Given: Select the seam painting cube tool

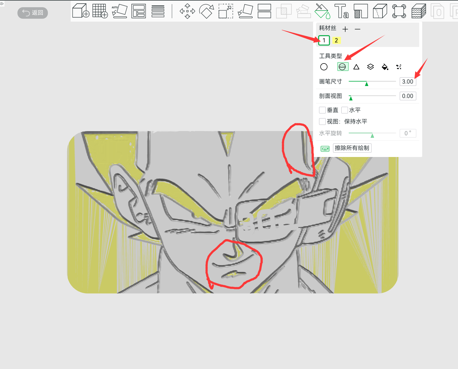Looking at the screenshot, I should [380, 11].
